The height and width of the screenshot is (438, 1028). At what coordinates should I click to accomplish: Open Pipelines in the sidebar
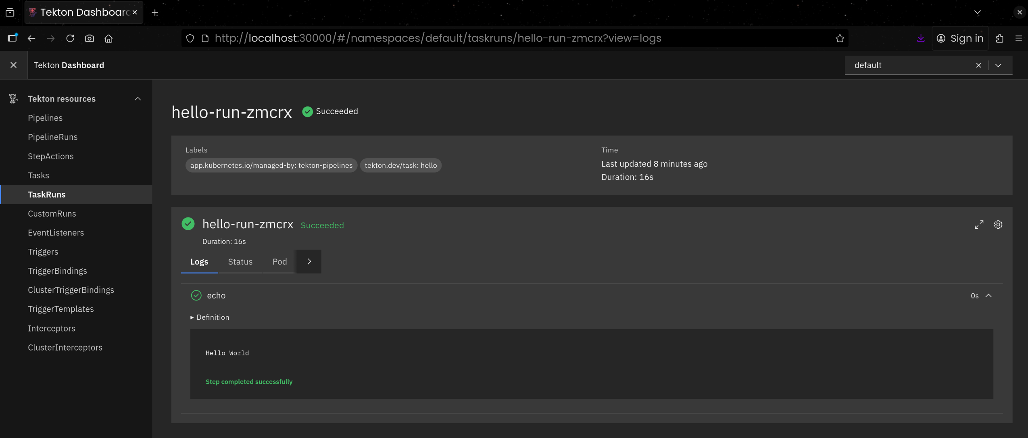point(45,118)
